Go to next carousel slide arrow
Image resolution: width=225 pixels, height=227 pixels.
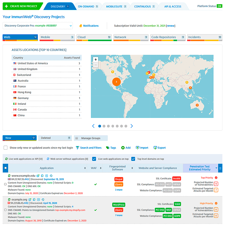coord(132,126)
